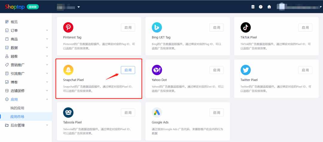The height and width of the screenshot is (142, 323).
Task: Expand the 商品 menu chevron
Action: click(47, 39)
